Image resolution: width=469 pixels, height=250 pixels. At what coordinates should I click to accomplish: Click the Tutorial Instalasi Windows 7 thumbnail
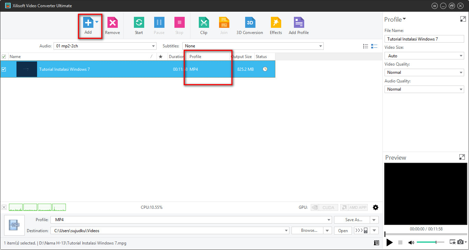[x=27, y=69]
